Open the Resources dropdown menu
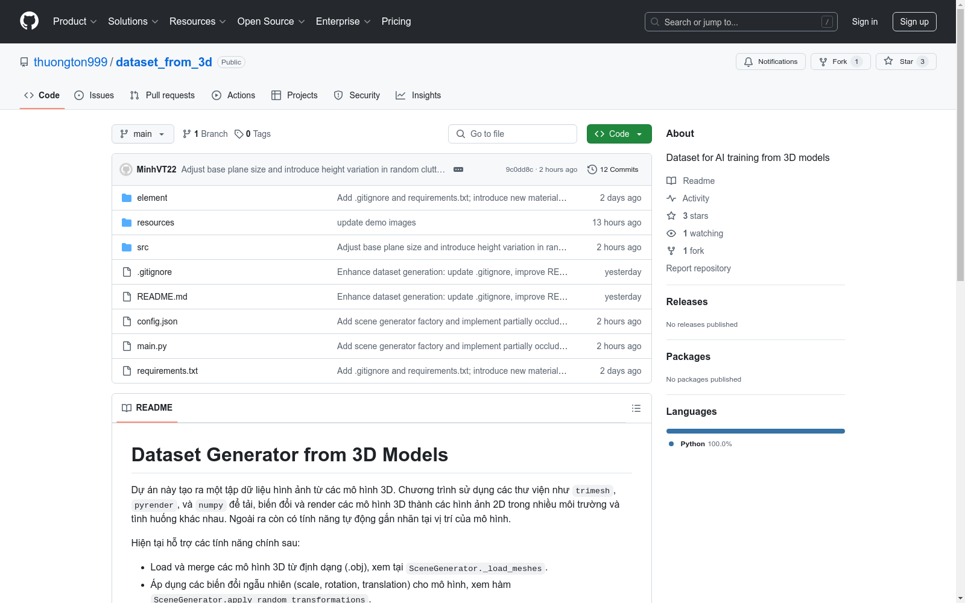 click(198, 21)
